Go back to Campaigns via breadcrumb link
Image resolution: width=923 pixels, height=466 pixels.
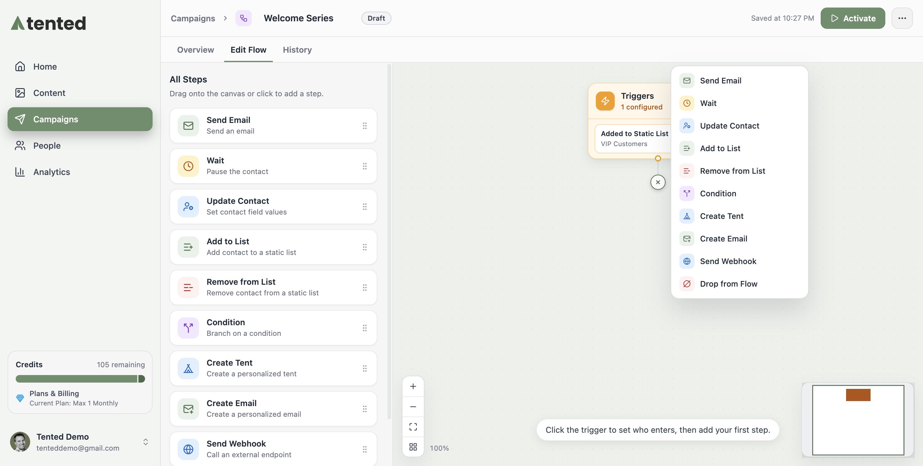click(x=193, y=18)
